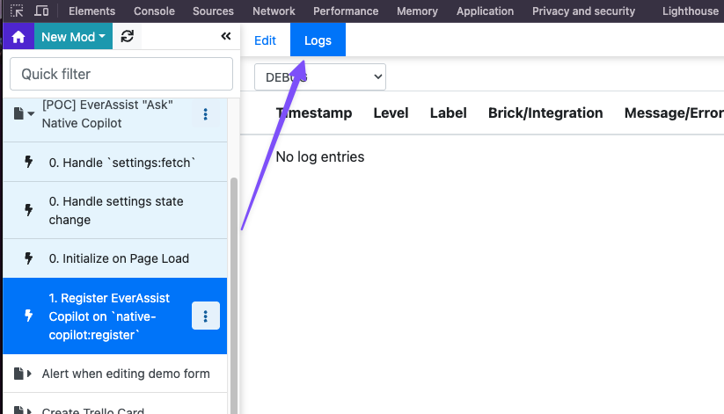Screen dimensions: 724x414
Task: Collapse the sidebar with double chevron
Action: pyautogui.click(x=225, y=36)
